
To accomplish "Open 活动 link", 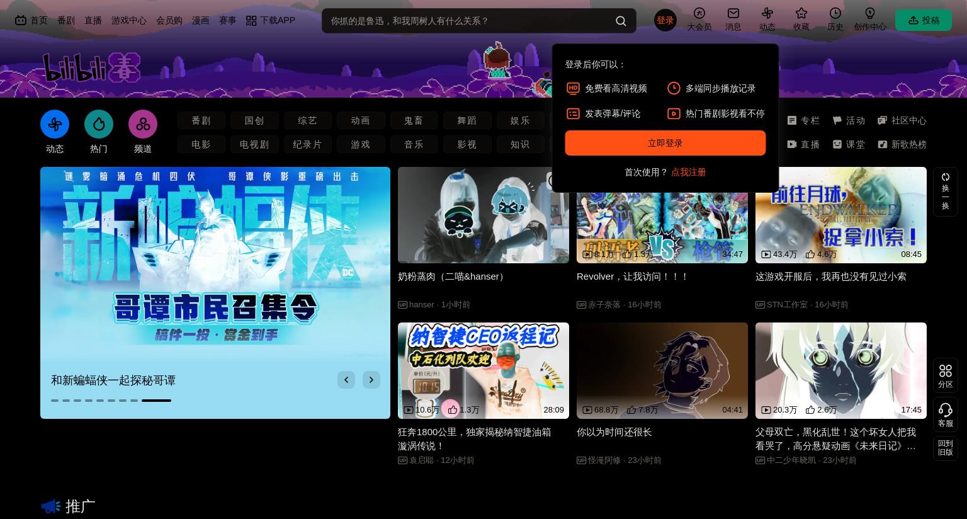I will [849, 120].
